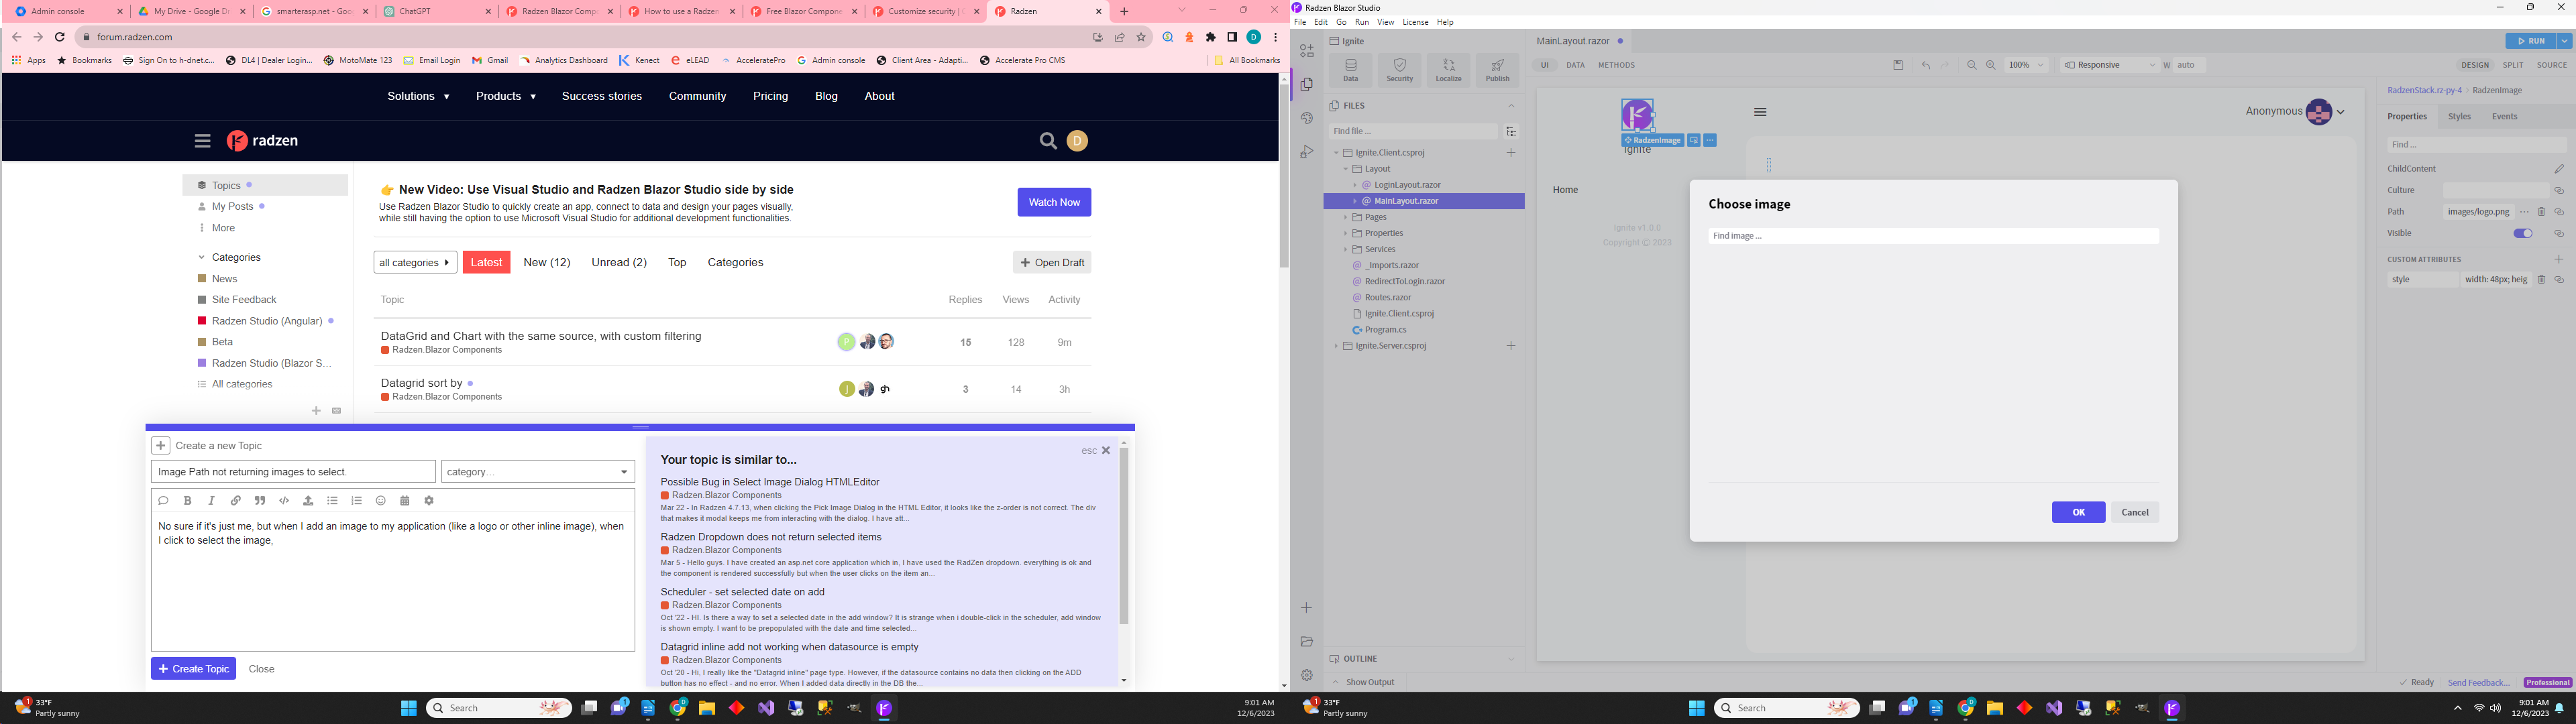The width and height of the screenshot is (2576, 724).
Task: Expand the Ignite.Server.csproj node
Action: [x=1336, y=346]
